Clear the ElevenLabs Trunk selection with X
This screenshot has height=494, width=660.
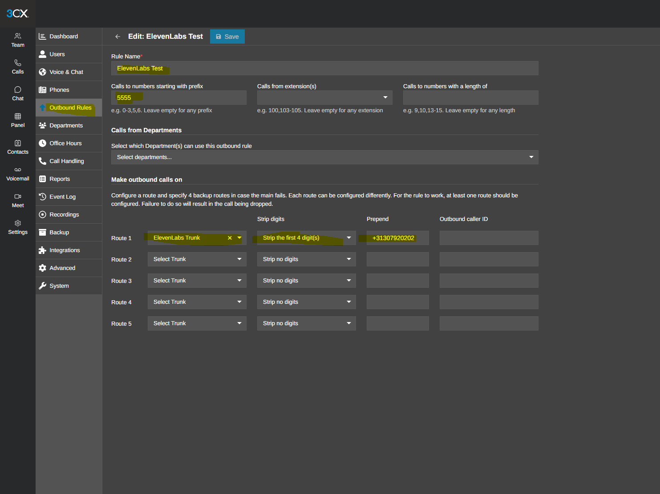[230, 238]
